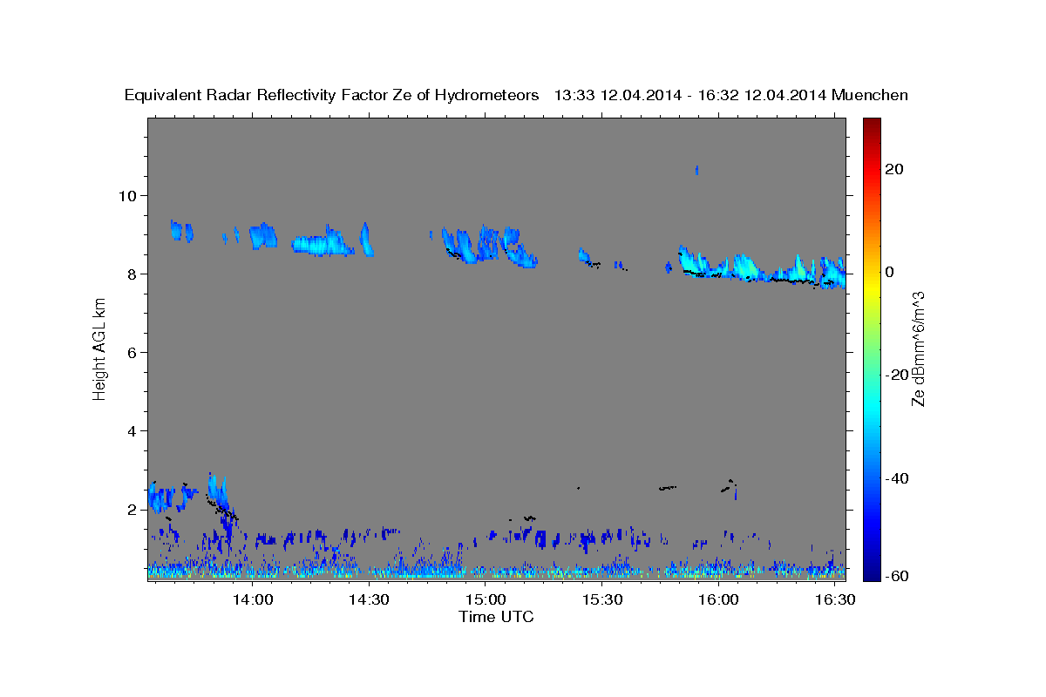The width and height of the screenshot is (1046, 697).
Task: Click the 15:00 time tick label
Action: coord(486,600)
